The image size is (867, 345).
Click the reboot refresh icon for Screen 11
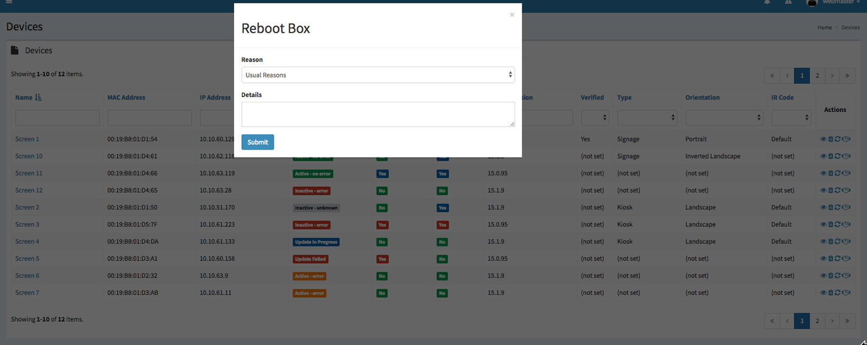838,173
